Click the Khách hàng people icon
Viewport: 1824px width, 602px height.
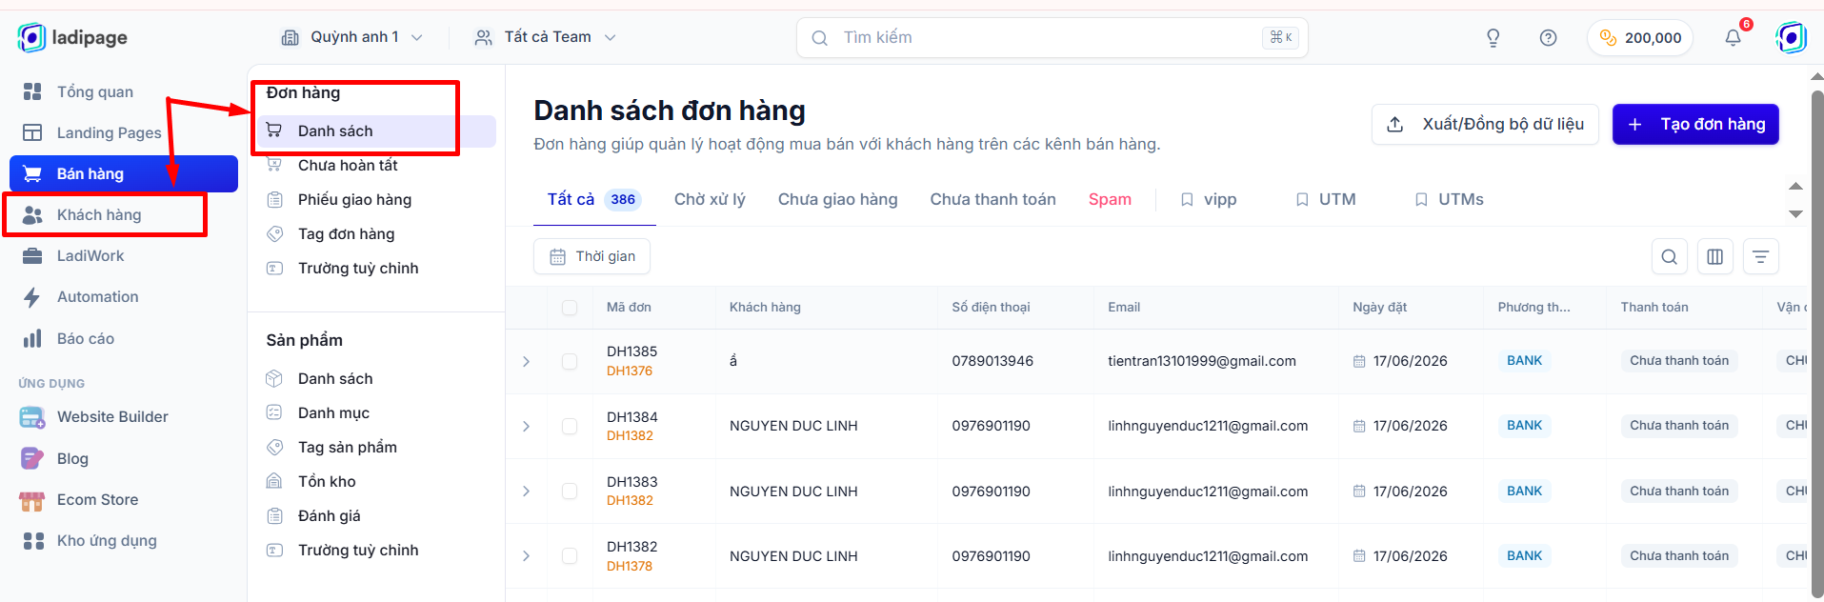point(32,215)
